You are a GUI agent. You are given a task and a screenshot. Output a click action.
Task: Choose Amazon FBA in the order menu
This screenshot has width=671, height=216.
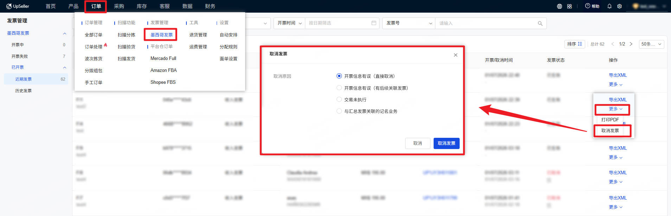(164, 70)
